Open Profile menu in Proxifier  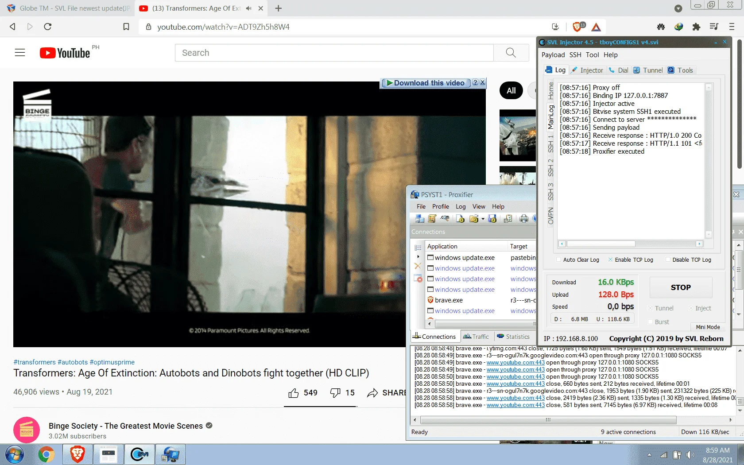(x=441, y=206)
